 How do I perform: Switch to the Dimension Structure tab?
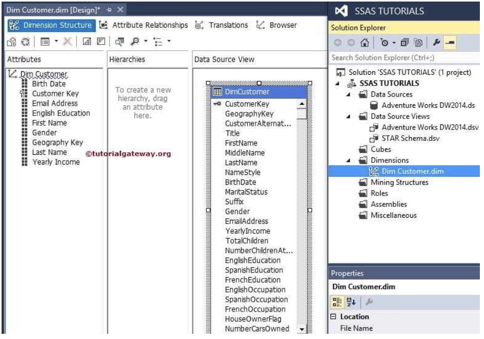pos(52,25)
